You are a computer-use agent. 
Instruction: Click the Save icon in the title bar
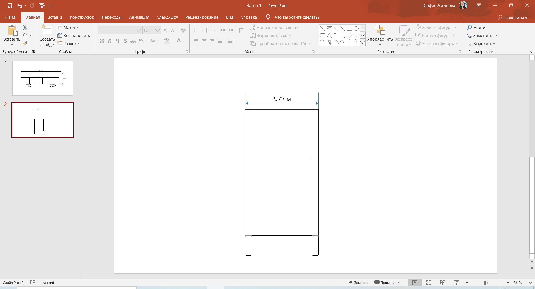pos(10,6)
